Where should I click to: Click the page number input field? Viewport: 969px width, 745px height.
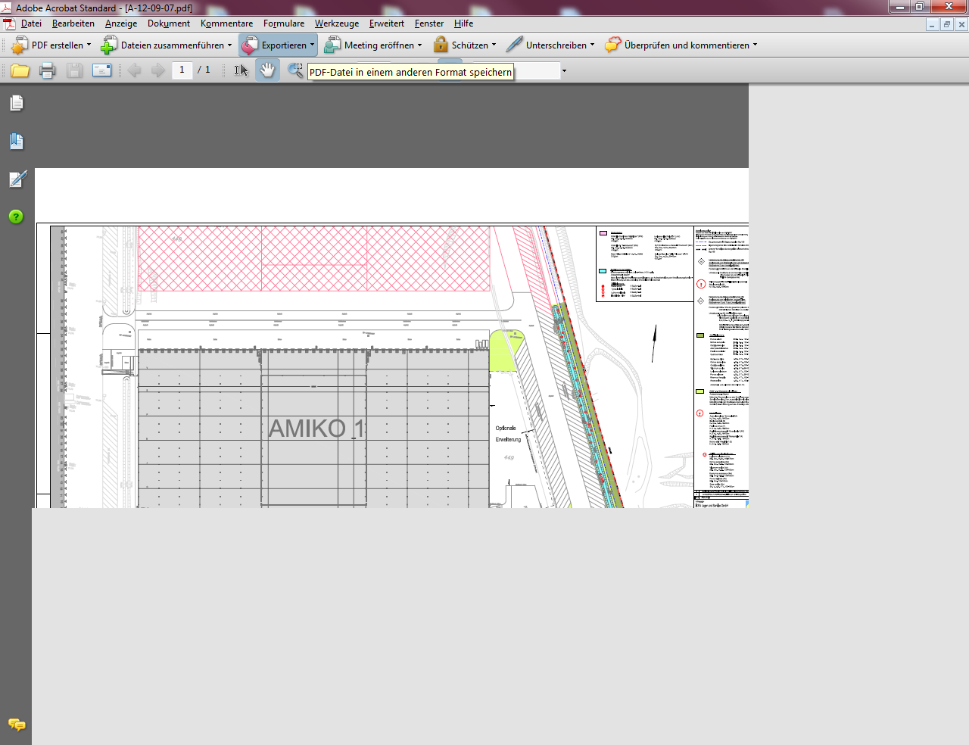[x=182, y=70]
